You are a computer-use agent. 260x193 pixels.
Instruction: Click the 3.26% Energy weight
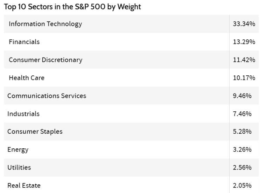pos(242,150)
